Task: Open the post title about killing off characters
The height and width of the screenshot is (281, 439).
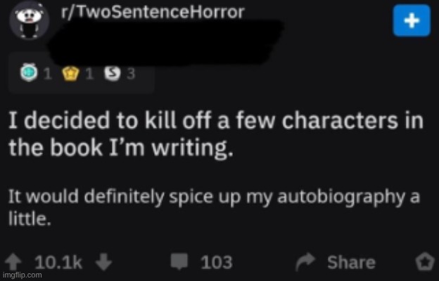Action: click(216, 134)
